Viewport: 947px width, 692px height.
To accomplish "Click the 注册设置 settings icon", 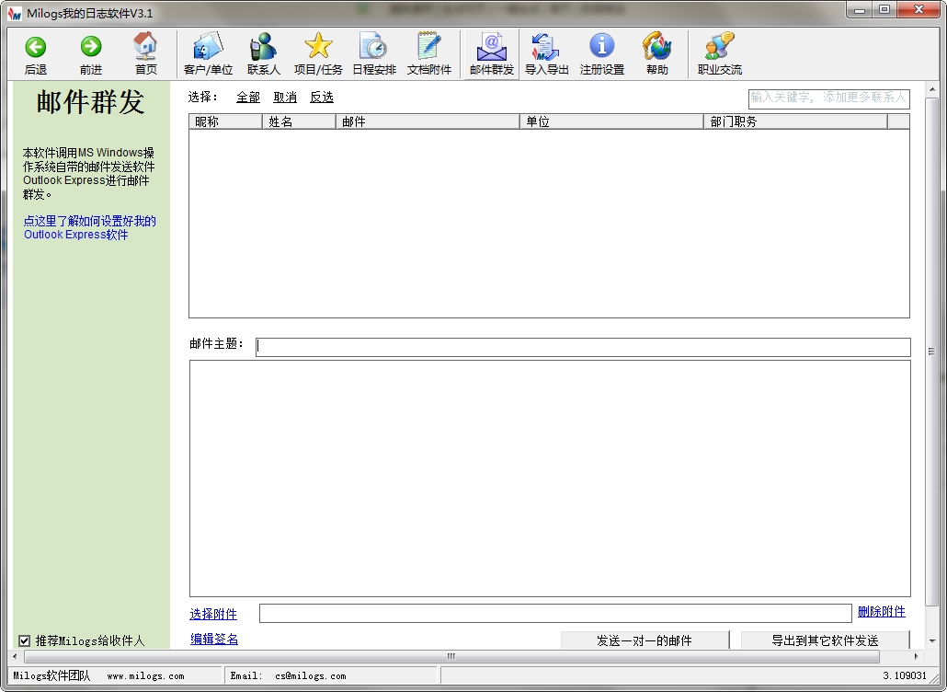I will [602, 52].
